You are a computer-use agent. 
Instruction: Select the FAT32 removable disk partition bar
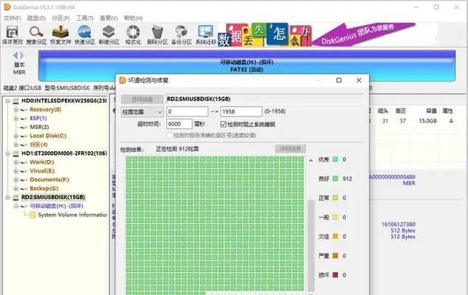point(246,66)
